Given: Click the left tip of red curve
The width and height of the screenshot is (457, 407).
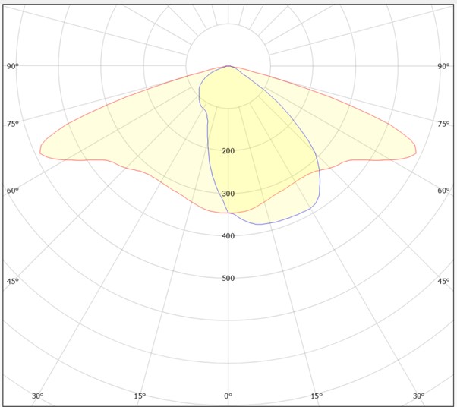Looking at the screenshot, I should pos(41,152).
